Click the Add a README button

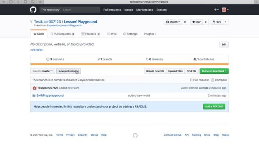pos(214,106)
